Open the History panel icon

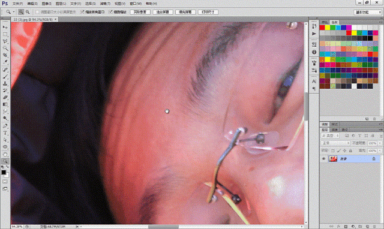[x=314, y=26]
